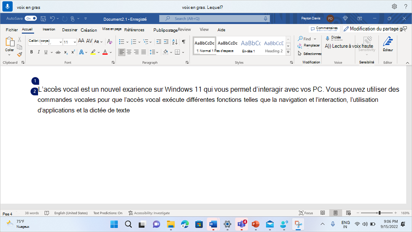
Task: Open the Création tab
Action: [x=89, y=30]
